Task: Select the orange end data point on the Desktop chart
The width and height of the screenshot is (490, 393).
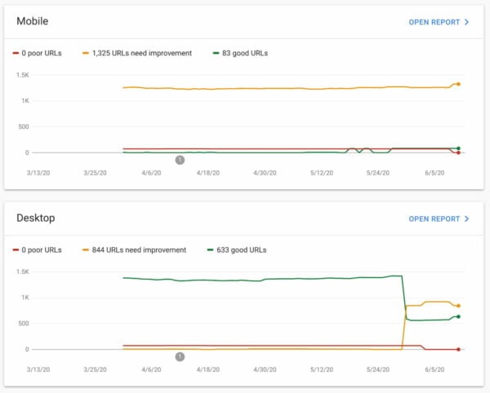Action: [x=459, y=306]
